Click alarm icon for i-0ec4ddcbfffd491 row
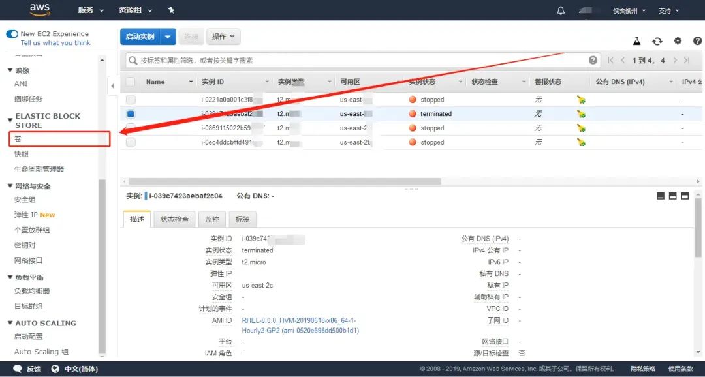The width and height of the screenshot is (705, 377). [x=582, y=143]
